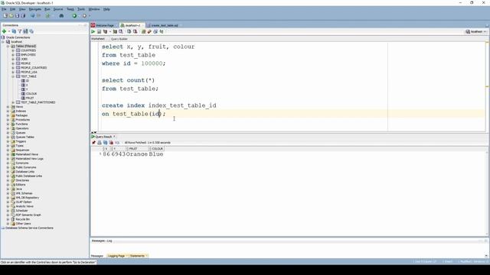The image size is (490, 275).
Task: Collapse the TEST_TABLE node
Action: [x=13, y=76]
